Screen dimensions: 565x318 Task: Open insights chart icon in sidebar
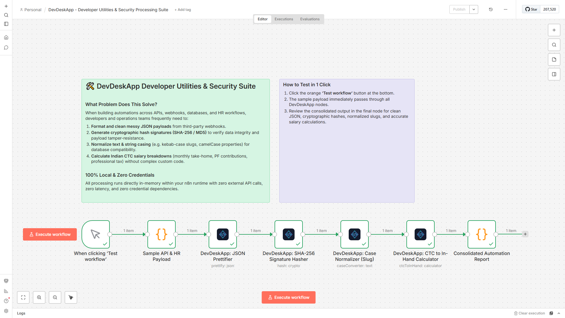[6, 291]
